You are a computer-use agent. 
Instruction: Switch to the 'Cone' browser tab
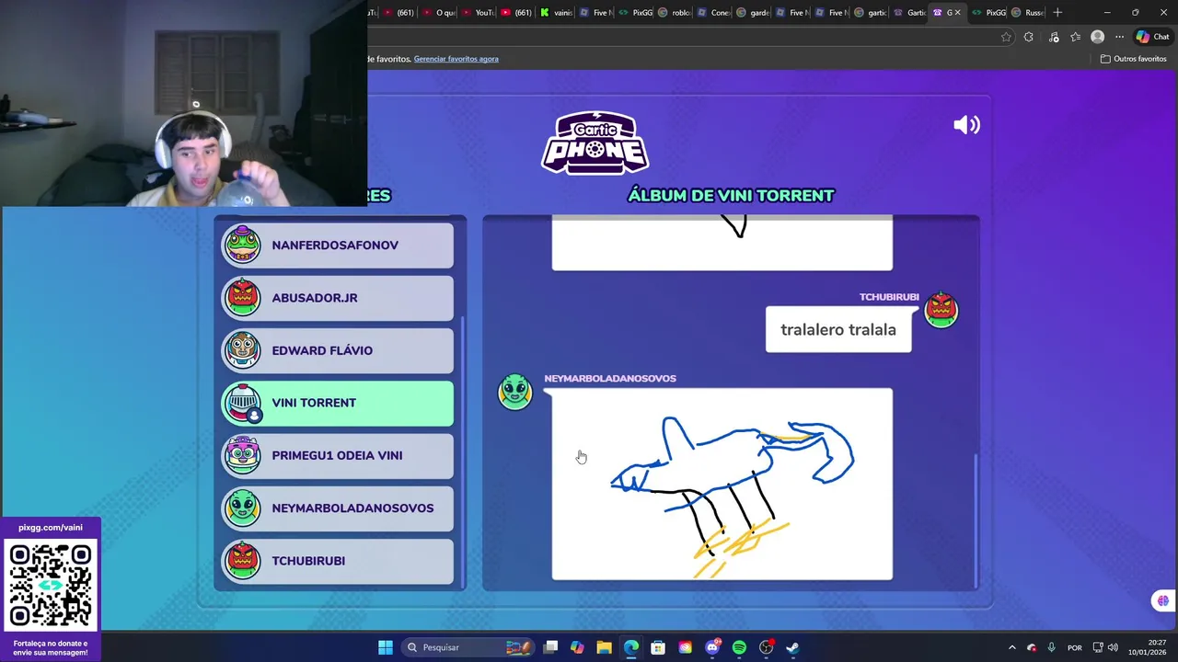click(x=714, y=12)
